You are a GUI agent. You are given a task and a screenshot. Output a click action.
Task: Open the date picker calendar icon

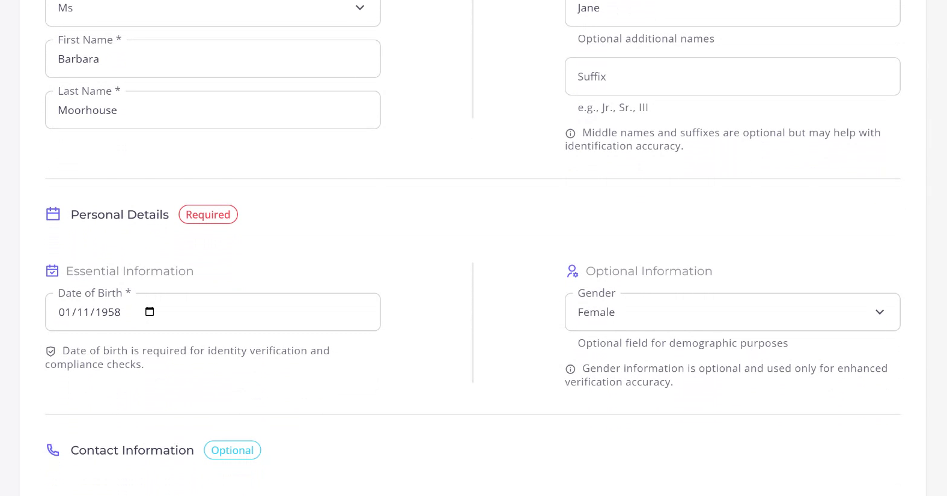[150, 312]
